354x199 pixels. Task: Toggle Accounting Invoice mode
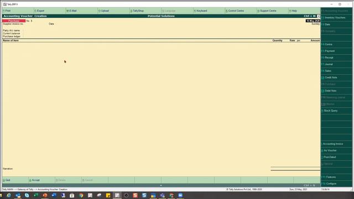point(336,144)
